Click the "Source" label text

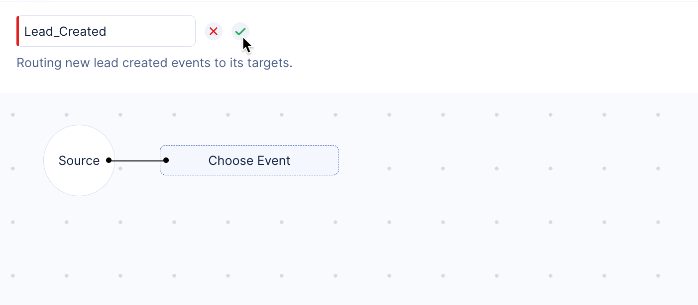coord(79,160)
